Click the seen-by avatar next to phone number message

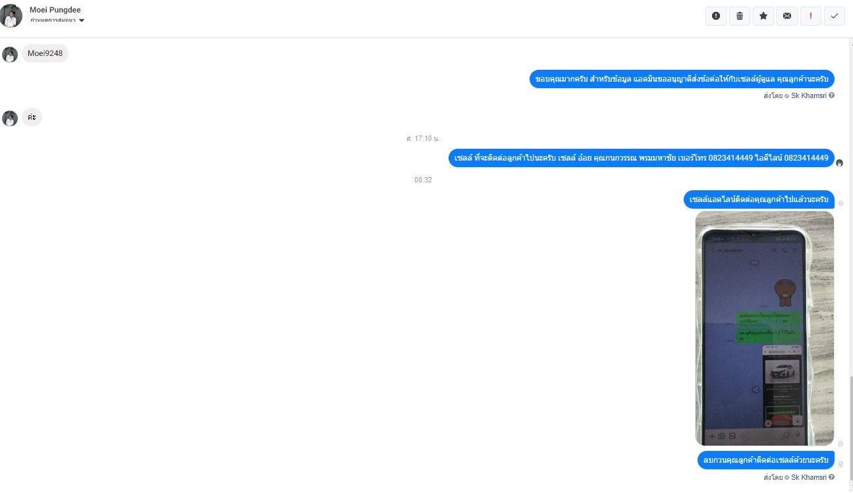839,163
